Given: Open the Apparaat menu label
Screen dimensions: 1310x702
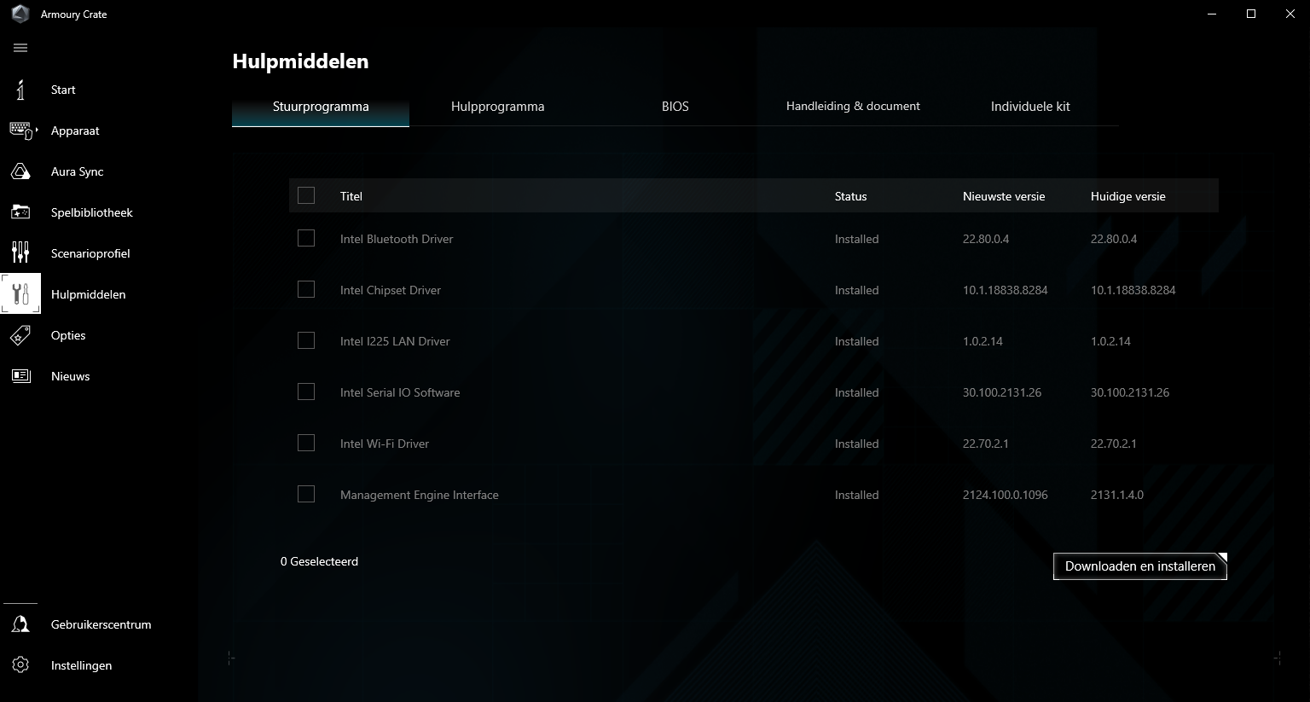Looking at the screenshot, I should pyautogui.click(x=75, y=131).
